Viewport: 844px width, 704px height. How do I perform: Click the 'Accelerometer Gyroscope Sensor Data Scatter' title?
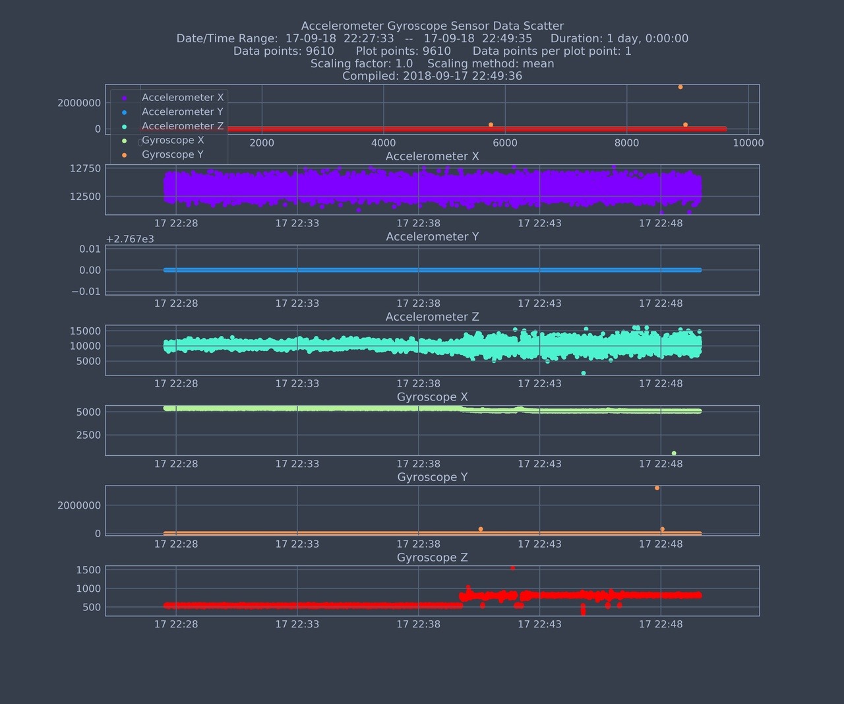[433, 26]
